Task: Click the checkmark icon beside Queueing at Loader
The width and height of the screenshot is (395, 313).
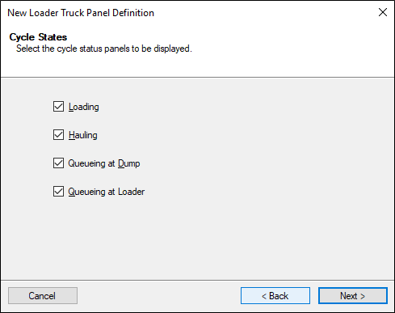Action: point(58,192)
